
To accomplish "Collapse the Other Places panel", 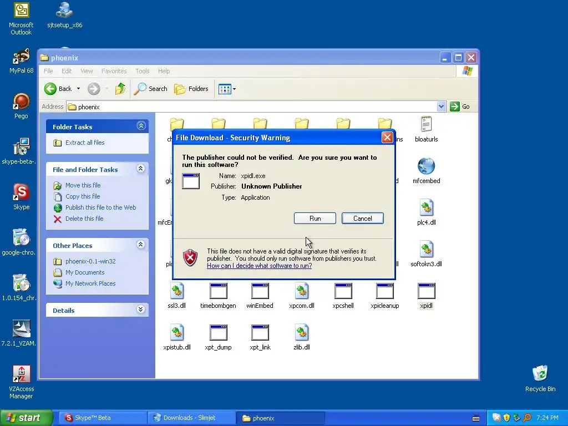I will pos(141,245).
